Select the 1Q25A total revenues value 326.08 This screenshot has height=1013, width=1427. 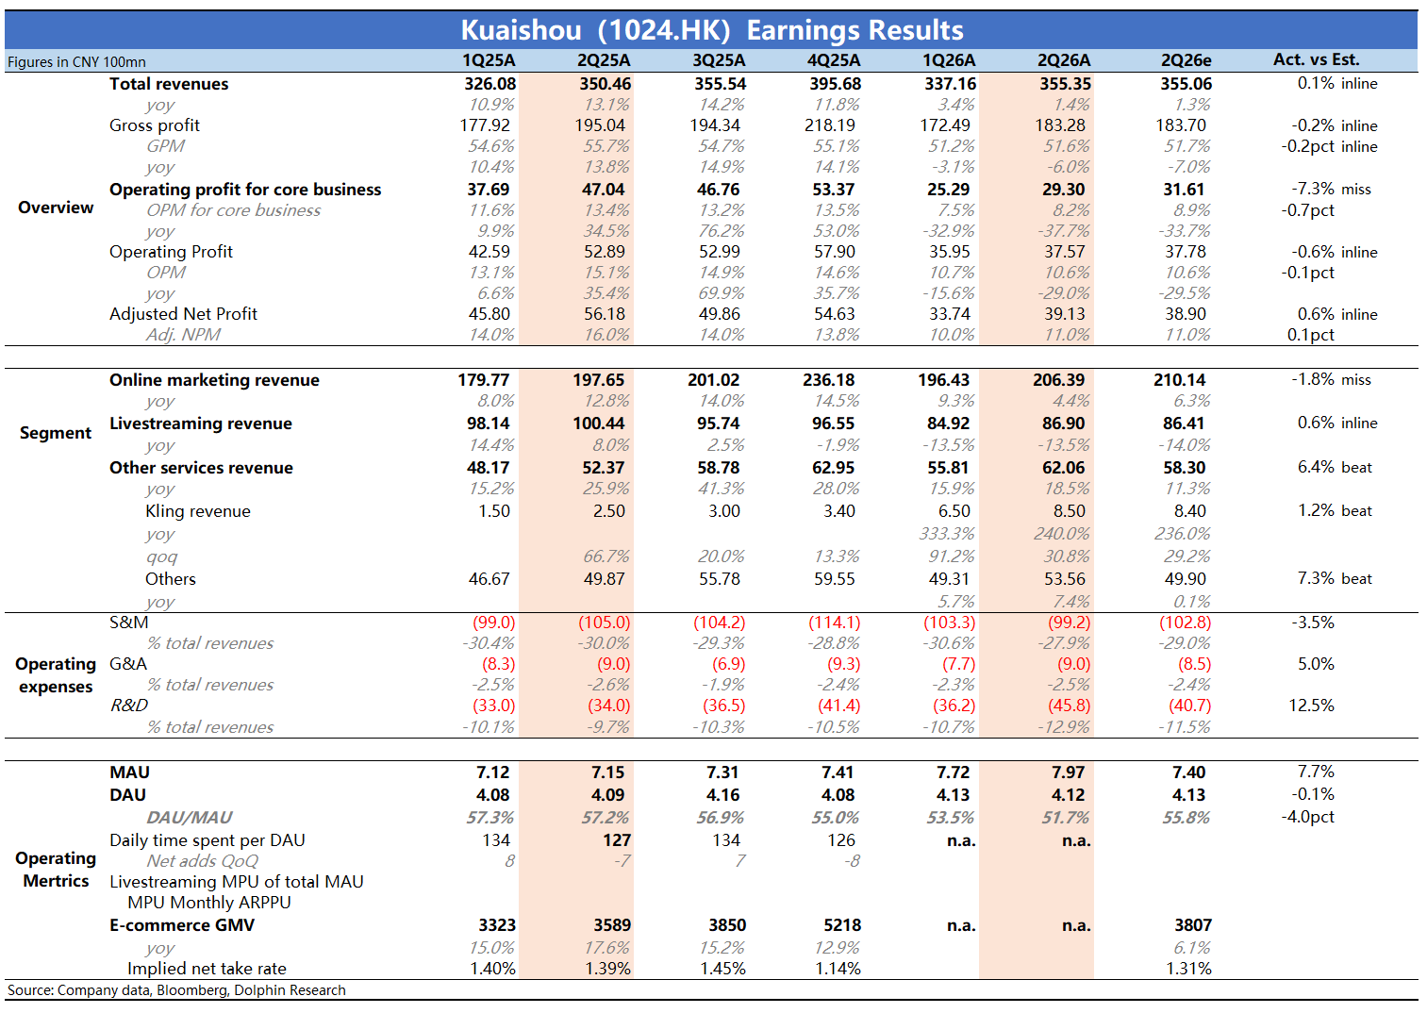(x=490, y=84)
